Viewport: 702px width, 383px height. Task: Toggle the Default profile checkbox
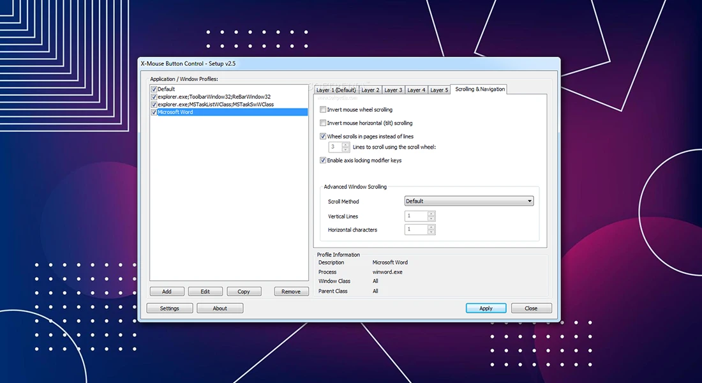click(x=154, y=89)
